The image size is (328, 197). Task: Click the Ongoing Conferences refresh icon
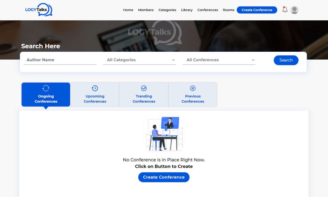point(46,88)
